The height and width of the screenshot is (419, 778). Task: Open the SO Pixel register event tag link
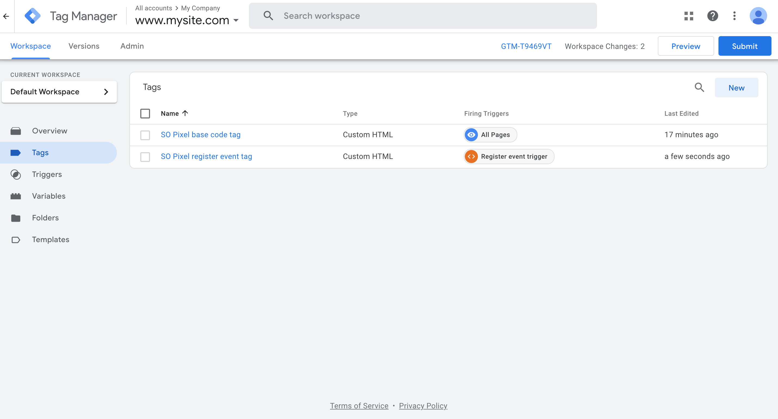(206, 156)
